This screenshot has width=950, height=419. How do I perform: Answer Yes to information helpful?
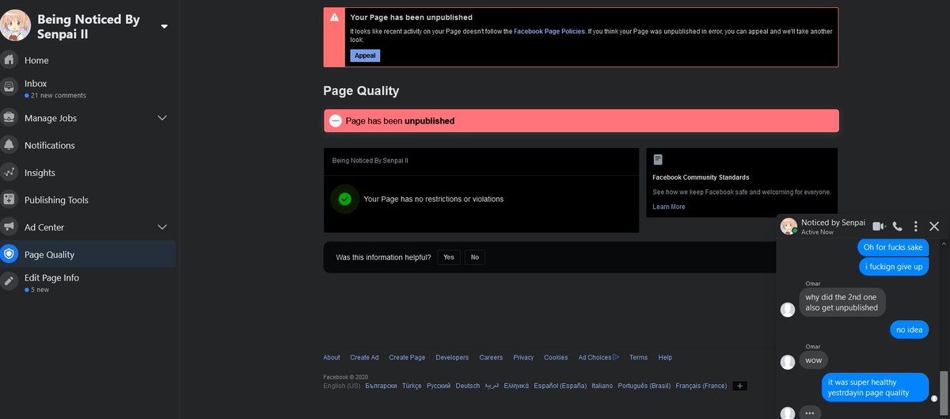coord(449,257)
